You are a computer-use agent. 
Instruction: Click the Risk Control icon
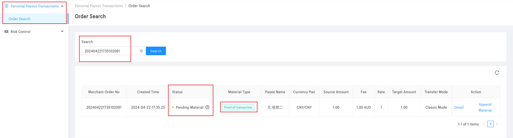(x=7, y=32)
